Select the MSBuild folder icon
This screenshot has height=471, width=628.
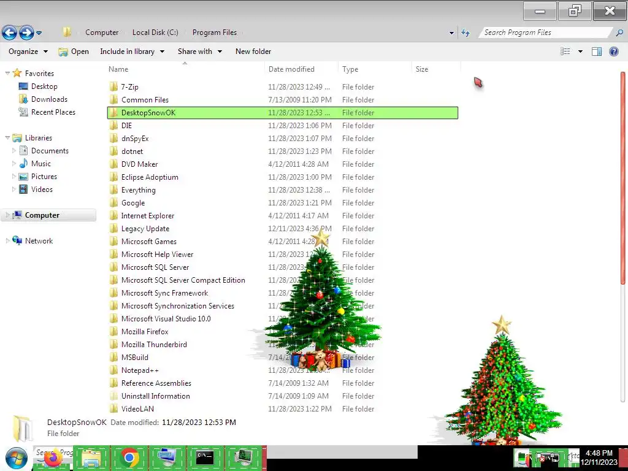pos(113,358)
